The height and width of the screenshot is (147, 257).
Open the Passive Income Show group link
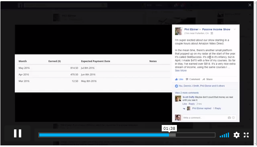(216, 29)
